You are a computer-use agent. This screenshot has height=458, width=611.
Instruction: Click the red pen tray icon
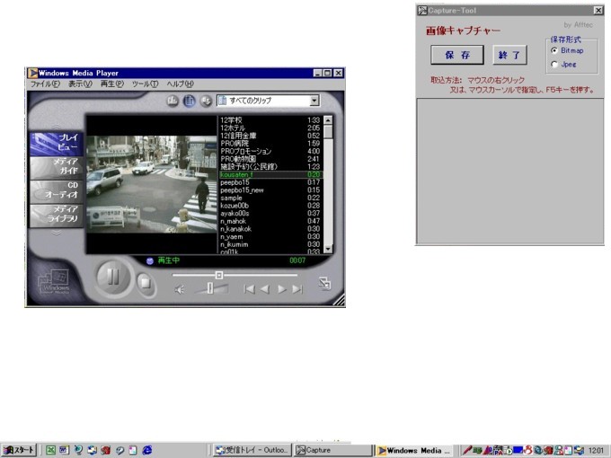[x=467, y=450]
